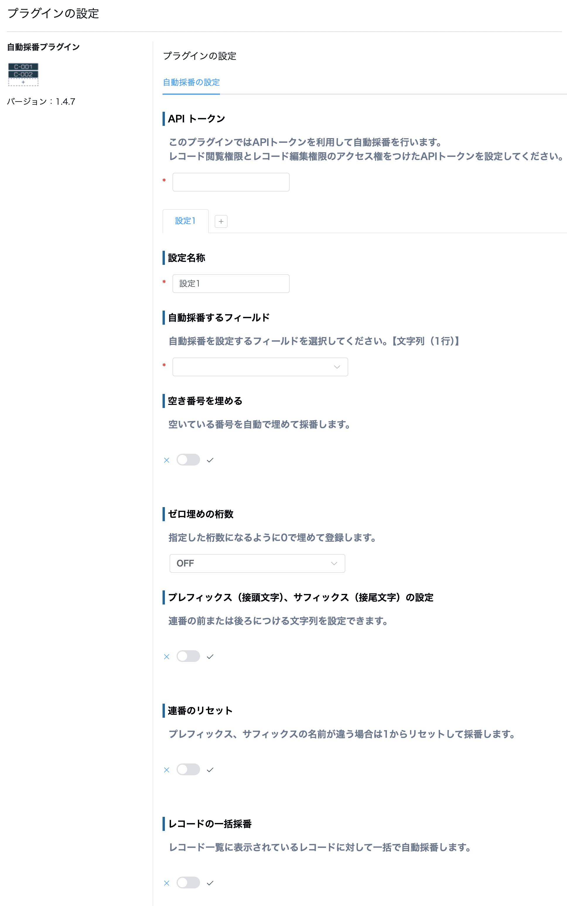This screenshot has height=906, width=567.
Task: Open the 自動採番するフィールド dropdown
Action: click(260, 367)
